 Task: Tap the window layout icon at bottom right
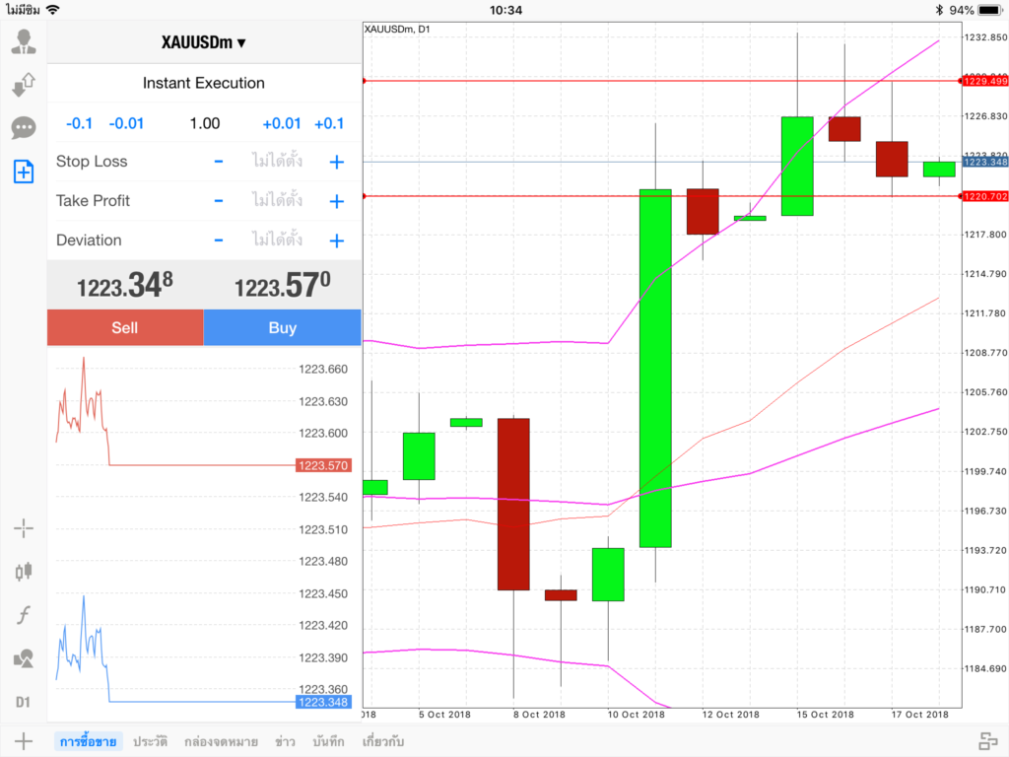[988, 741]
